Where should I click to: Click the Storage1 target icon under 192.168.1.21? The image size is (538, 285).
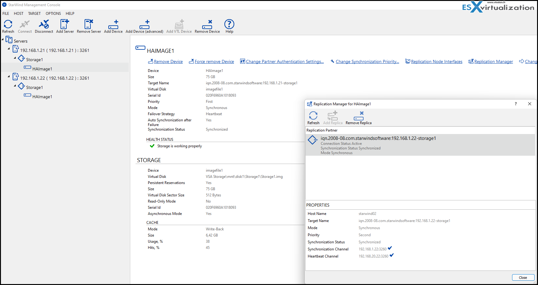tap(21, 58)
